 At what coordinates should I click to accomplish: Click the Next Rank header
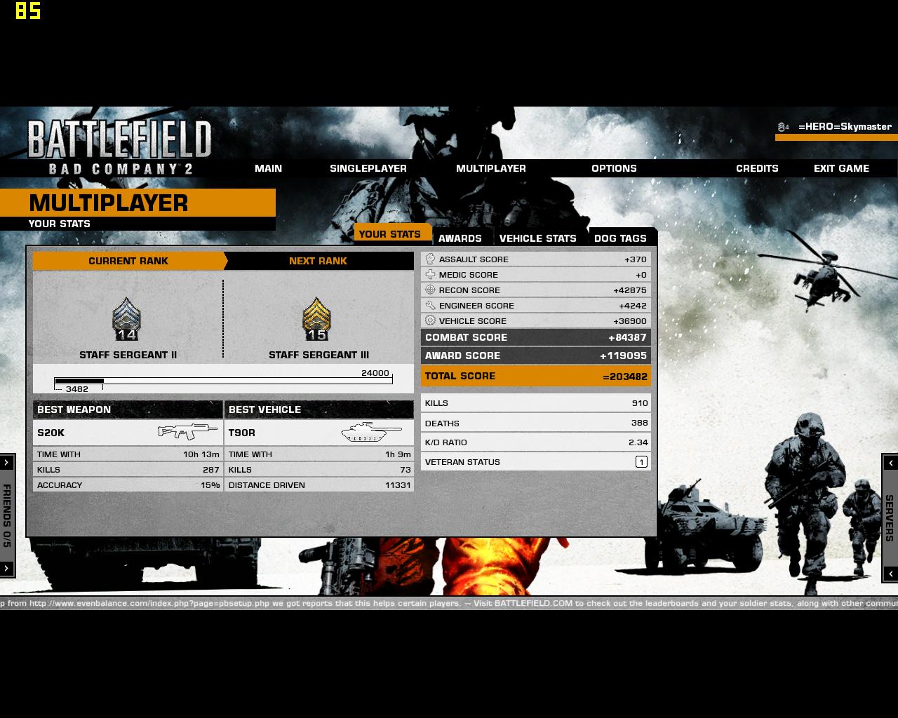click(x=319, y=261)
